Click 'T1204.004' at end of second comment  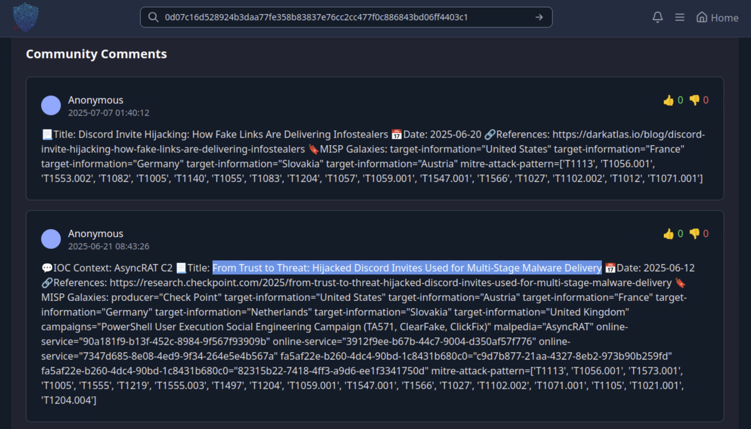[x=69, y=400]
